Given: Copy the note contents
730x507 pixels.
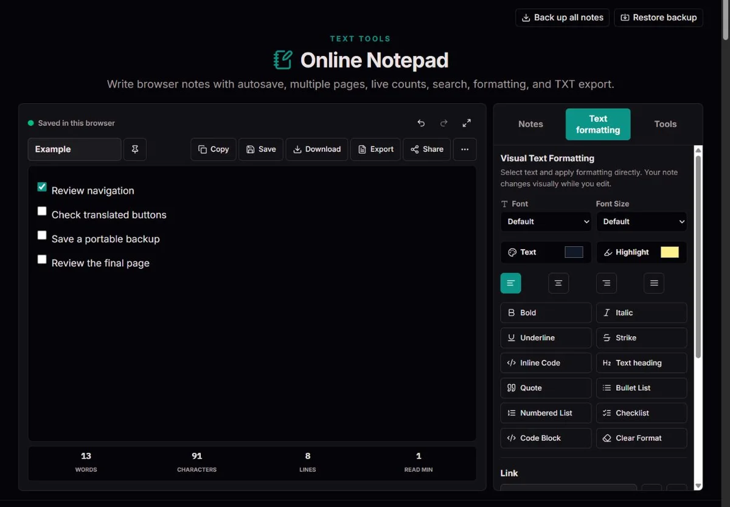Looking at the screenshot, I should pos(214,149).
